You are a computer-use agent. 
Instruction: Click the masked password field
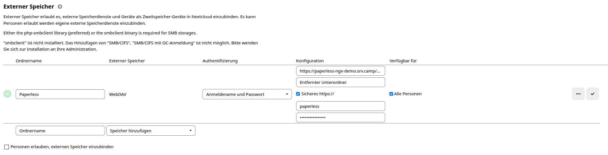[x=340, y=117]
